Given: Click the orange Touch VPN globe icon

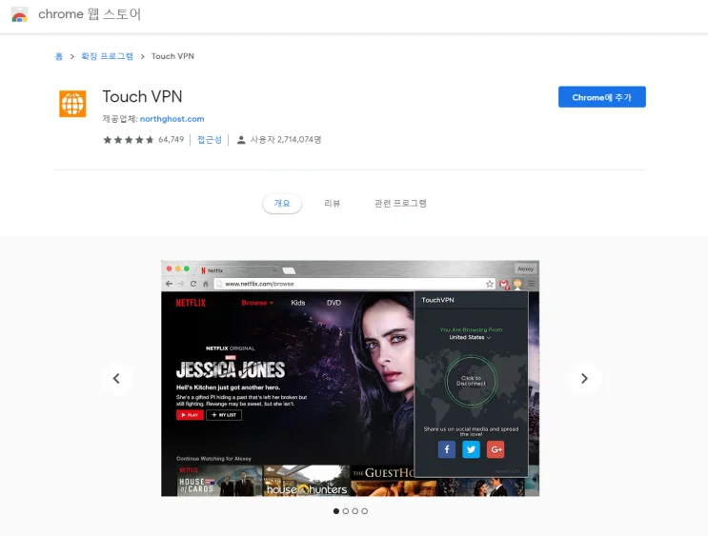Looking at the screenshot, I should (72, 104).
